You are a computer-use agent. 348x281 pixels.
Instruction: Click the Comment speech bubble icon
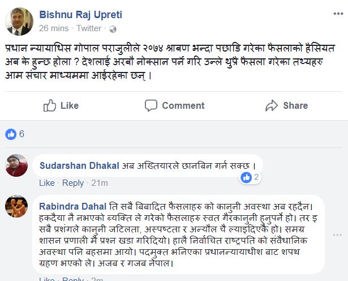pos(151,105)
